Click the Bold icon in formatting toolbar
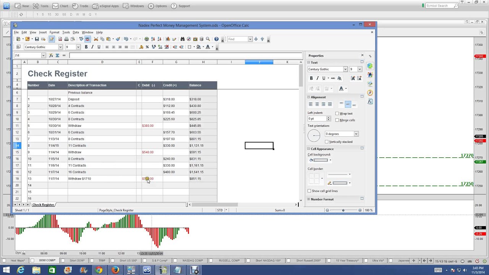489x275 pixels. click(x=86, y=47)
